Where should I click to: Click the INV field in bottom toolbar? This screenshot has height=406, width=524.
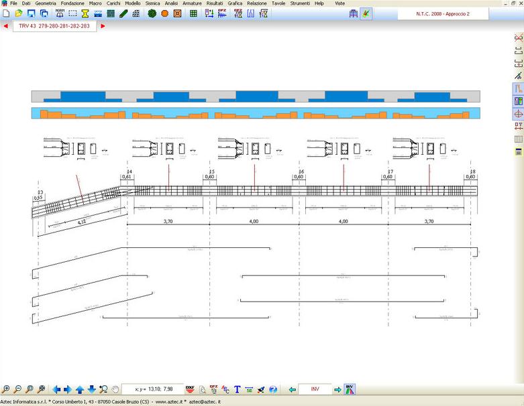coord(315,389)
